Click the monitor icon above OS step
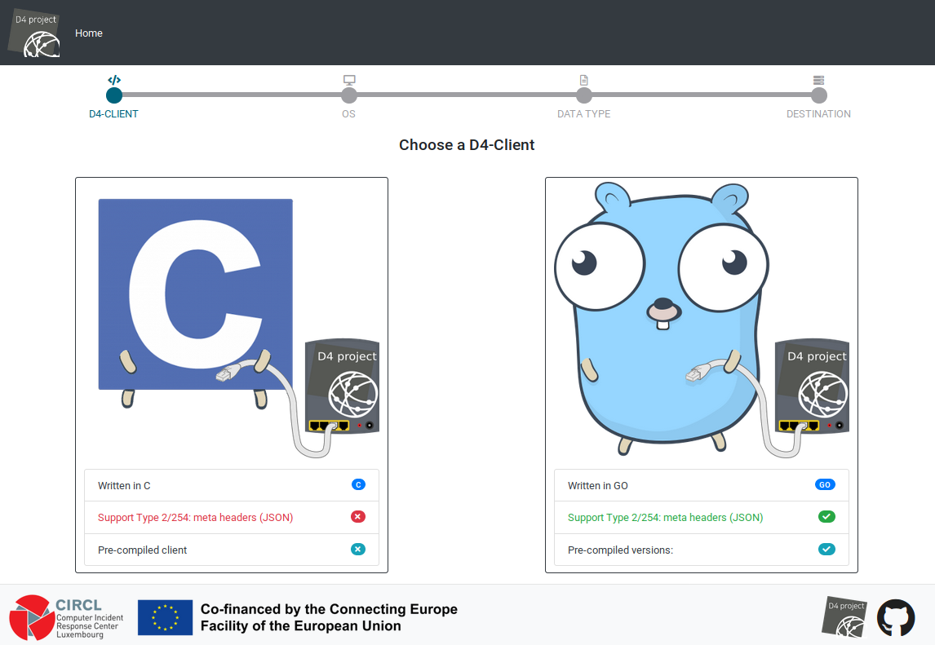Viewport: 935px width, 645px height. click(x=349, y=80)
